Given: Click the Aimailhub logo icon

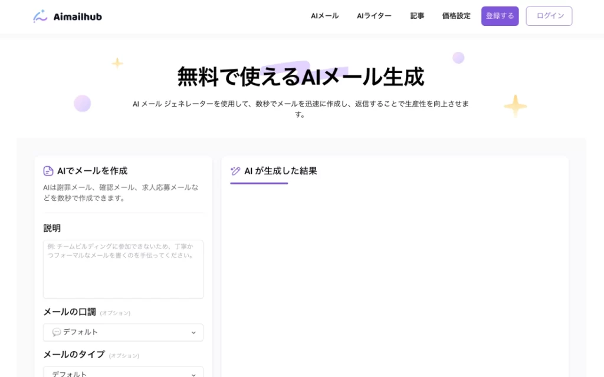Looking at the screenshot, I should click(39, 16).
